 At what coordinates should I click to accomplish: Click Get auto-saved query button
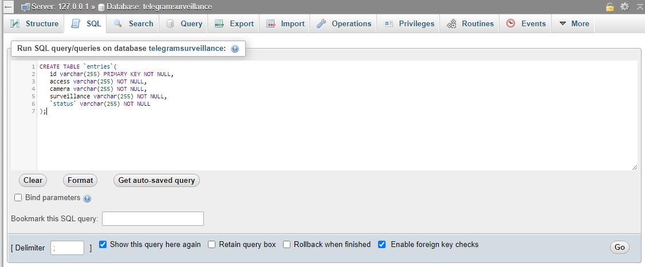click(x=156, y=180)
